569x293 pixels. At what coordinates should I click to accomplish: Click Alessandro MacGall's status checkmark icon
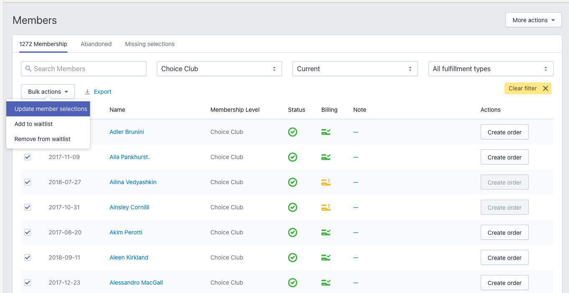[292, 283]
